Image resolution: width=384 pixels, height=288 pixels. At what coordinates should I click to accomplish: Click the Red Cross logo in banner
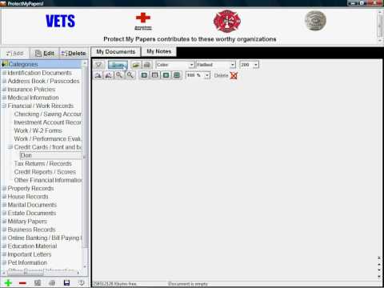[x=143, y=21]
